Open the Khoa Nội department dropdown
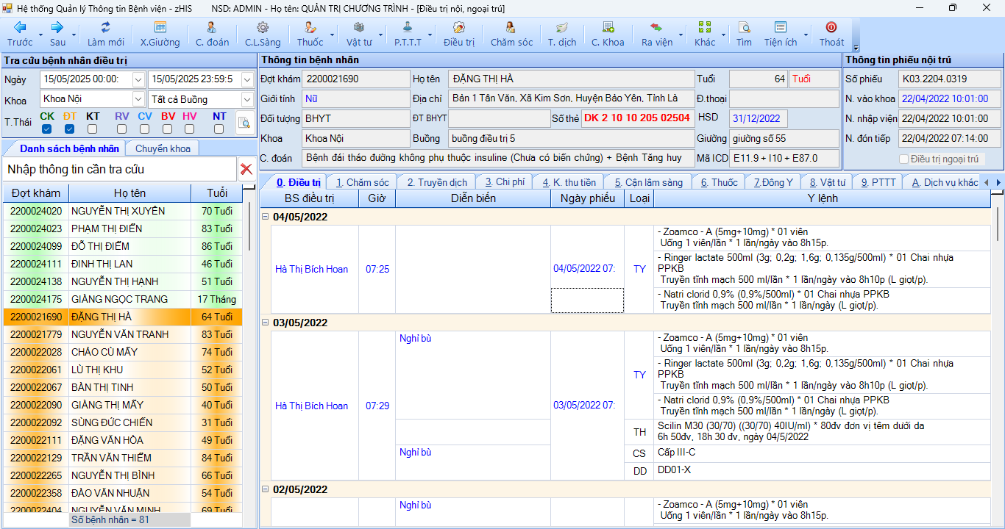Image resolution: width=1005 pixels, height=529 pixels. click(x=137, y=98)
